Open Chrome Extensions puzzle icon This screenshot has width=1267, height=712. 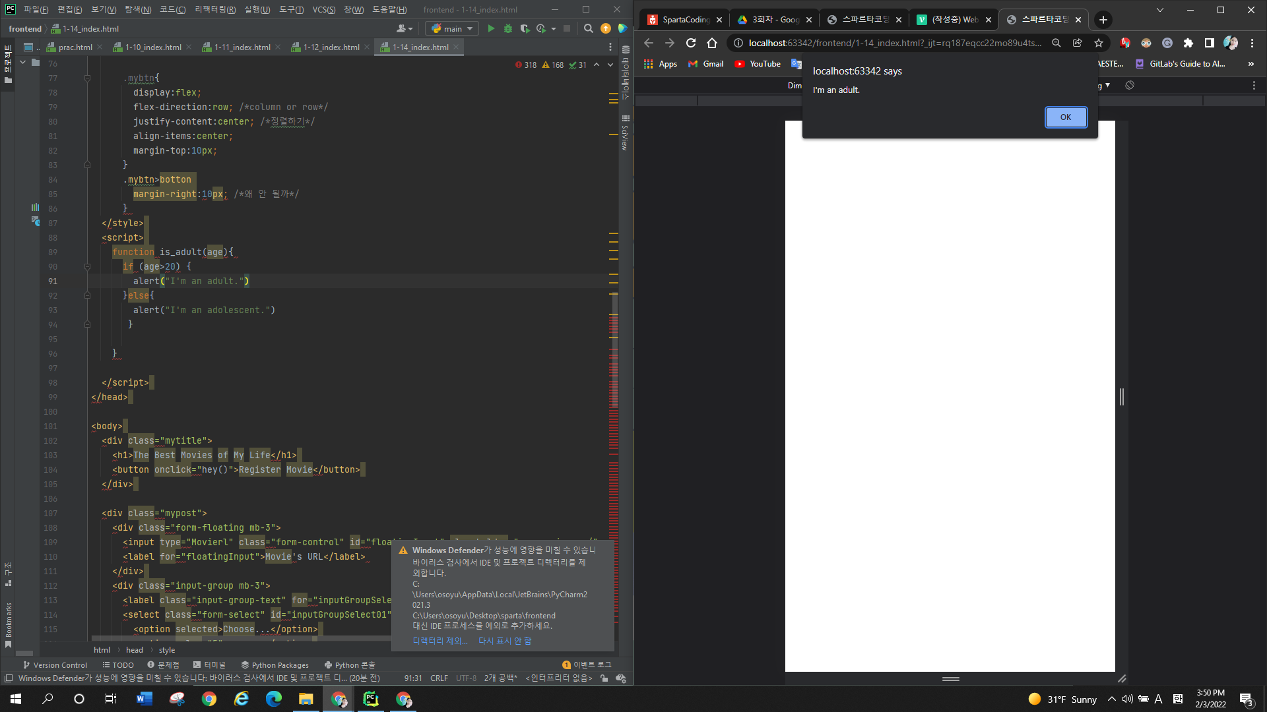(1188, 43)
